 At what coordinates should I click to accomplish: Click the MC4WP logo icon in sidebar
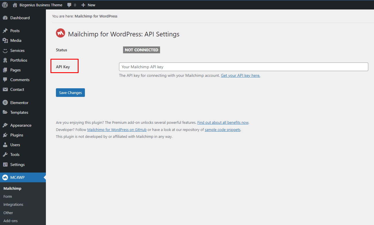click(x=5, y=177)
